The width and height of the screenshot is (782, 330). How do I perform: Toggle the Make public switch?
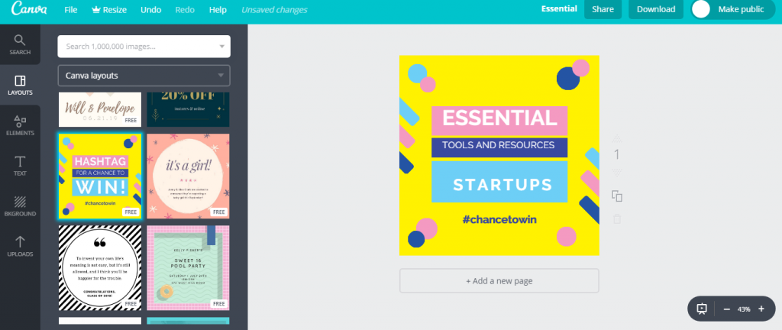click(x=701, y=10)
